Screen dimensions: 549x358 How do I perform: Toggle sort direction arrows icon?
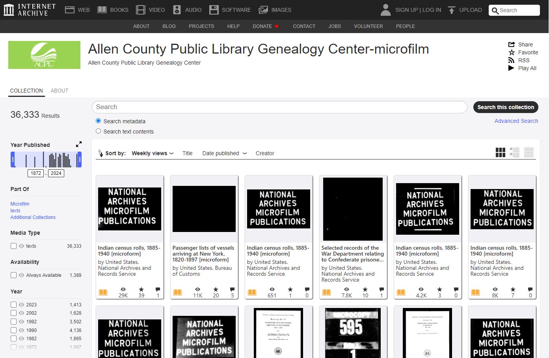tap(100, 153)
